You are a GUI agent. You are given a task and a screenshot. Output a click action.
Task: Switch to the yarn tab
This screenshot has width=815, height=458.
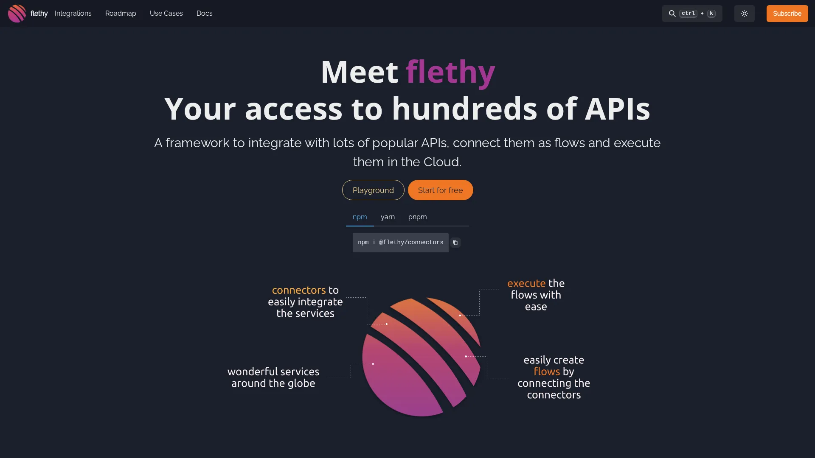pyautogui.click(x=388, y=217)
